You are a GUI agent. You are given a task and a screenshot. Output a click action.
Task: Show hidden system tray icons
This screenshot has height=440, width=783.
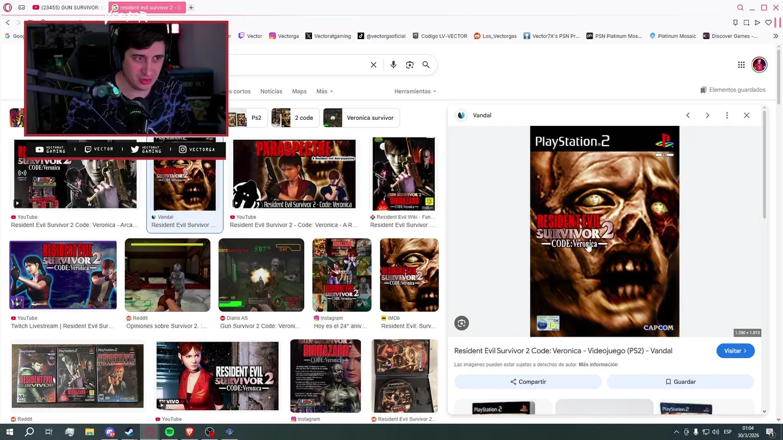coord(676,432)
